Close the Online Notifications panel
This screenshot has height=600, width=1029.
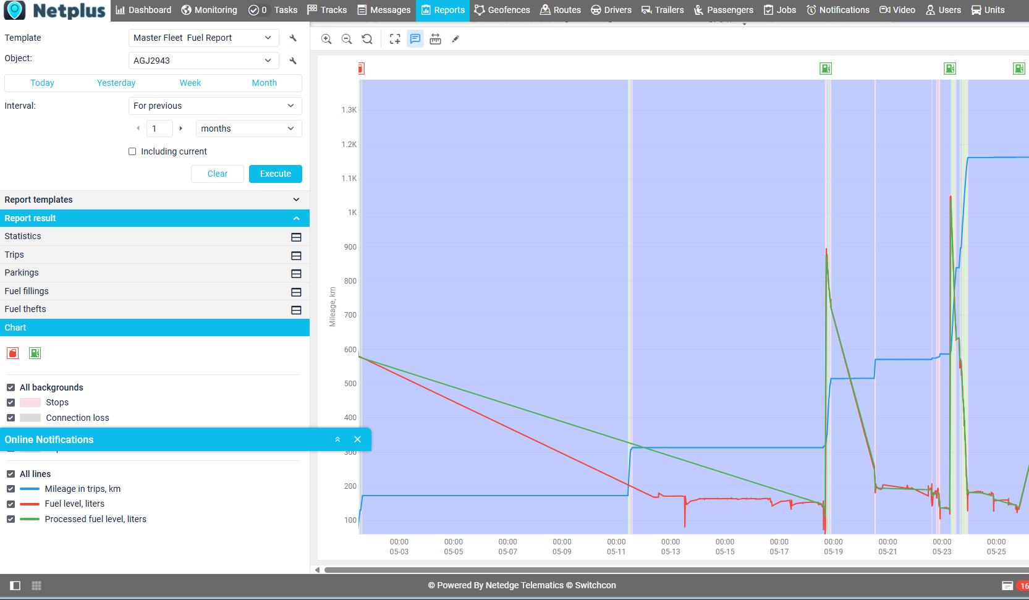point(357,439)
